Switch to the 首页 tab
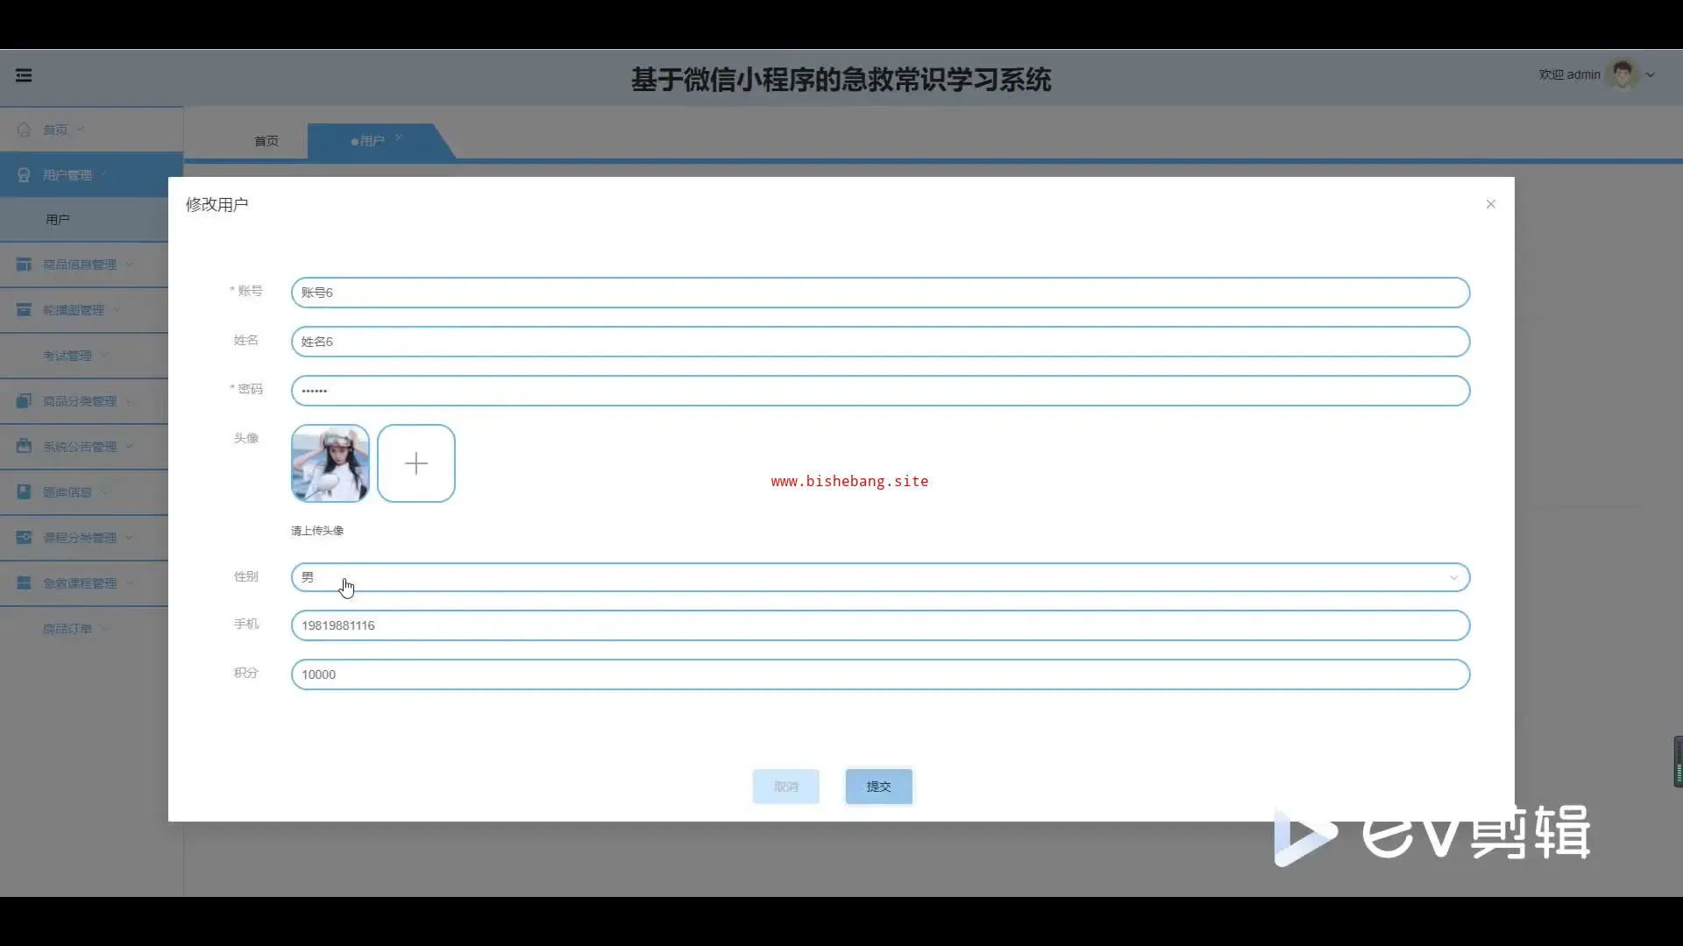The height and width of the screenshot is (946, 1683). tap(266, 141)
